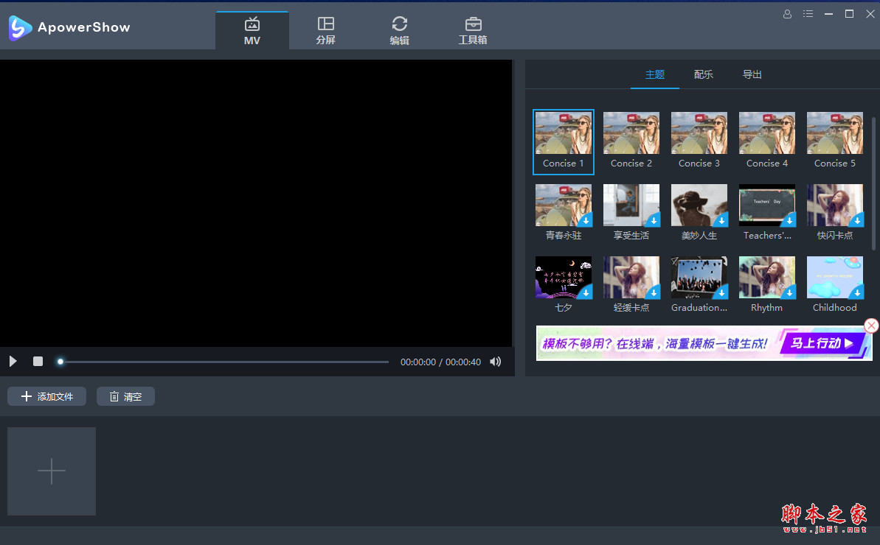The height and width of the screenshot is (545, 880).
Task: Download the 七夕 theme template
Action: click(x=585, y=292)
